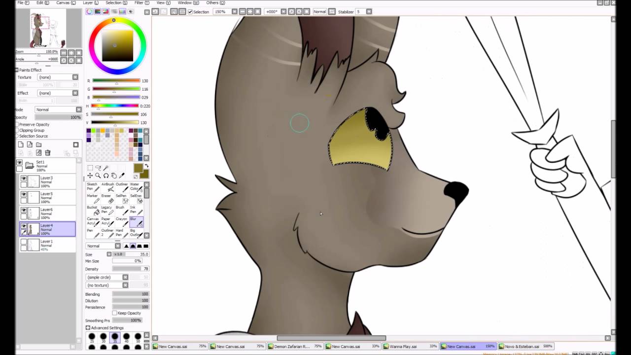Select the Crayon tool
Image resolution: width=631 pixels, height=355 pixels.
(x=122, y=222)
